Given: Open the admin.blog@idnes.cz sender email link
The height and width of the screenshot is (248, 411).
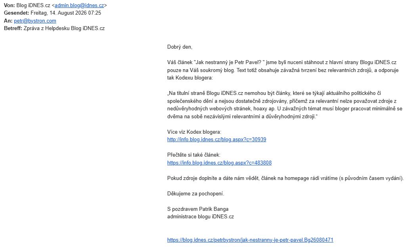Looking at the screenshot, I should pyautogui.click(x=79, y=5).
